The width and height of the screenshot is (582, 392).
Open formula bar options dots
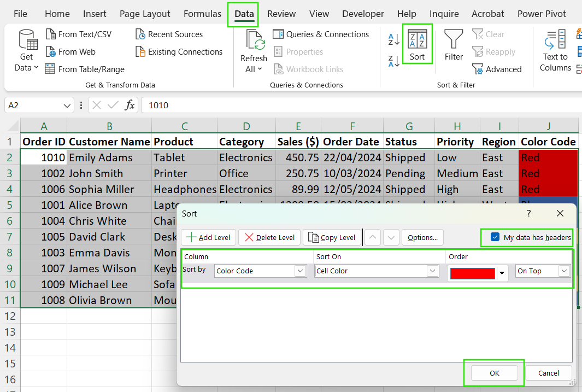point(81,106)
